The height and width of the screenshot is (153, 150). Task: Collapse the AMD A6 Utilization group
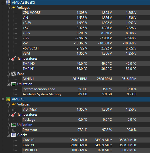[8, 125]
